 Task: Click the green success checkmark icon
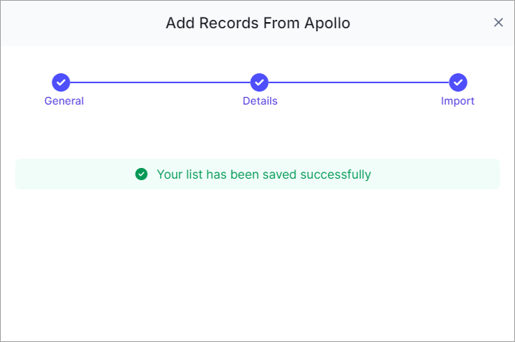click(141, 174)
